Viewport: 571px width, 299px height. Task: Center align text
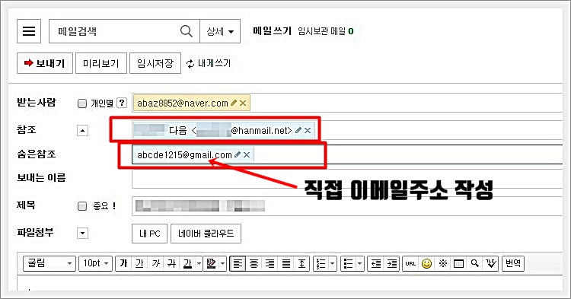[x=254, y=263]
